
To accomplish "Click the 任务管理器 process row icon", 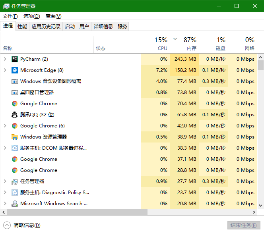I will tap(15, 181).
